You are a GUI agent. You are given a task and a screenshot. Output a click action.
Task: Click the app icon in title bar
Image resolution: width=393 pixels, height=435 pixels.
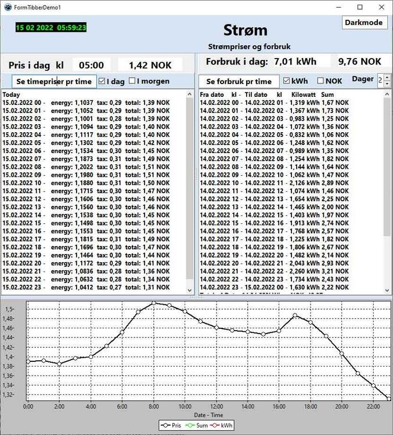pos(7,7)
